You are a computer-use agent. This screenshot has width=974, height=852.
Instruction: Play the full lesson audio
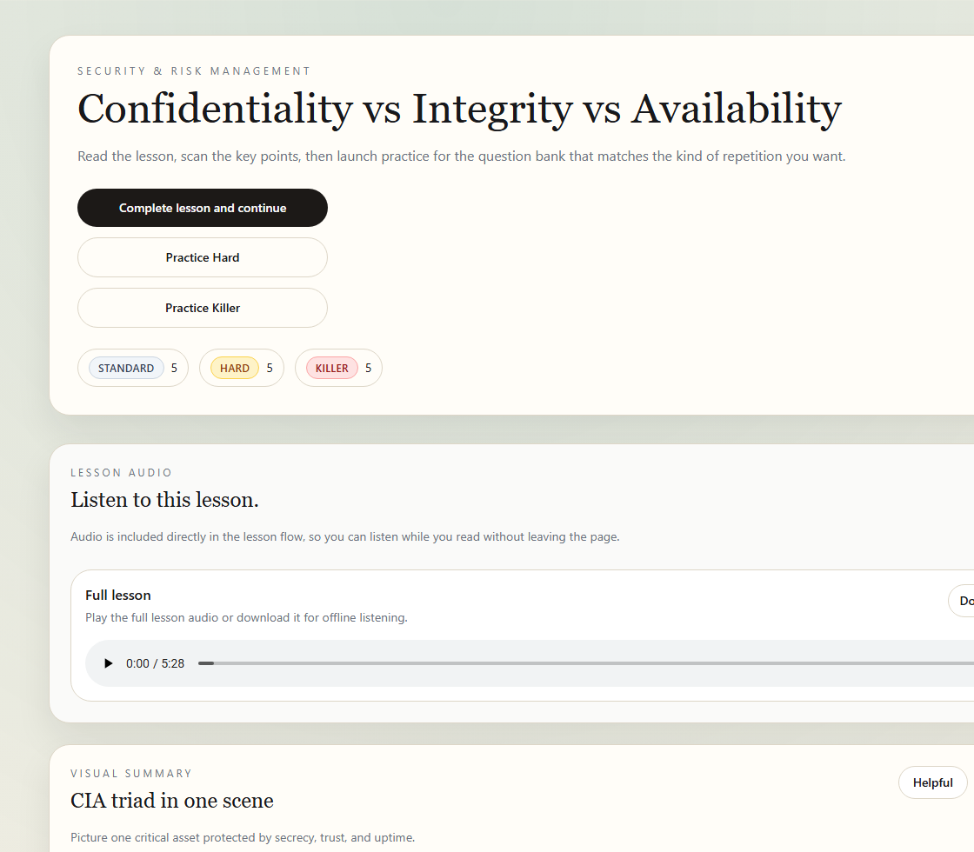click(109, 663)
